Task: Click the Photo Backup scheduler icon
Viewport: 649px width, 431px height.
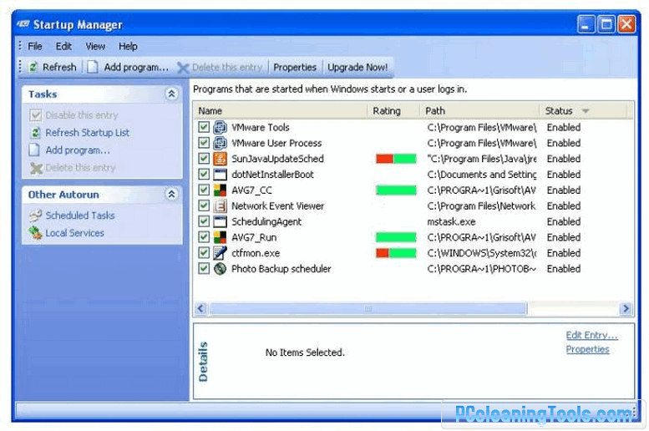Action: coord(220,269)
